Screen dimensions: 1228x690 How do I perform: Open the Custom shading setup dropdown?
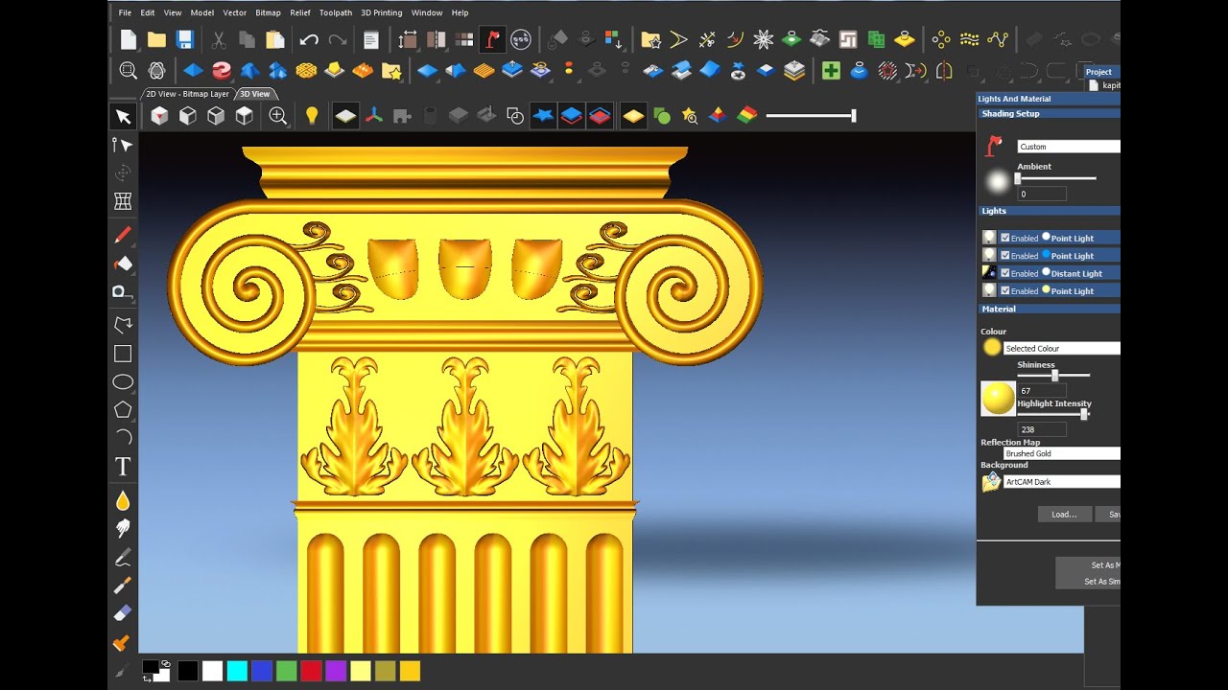tap(1069, 147)
